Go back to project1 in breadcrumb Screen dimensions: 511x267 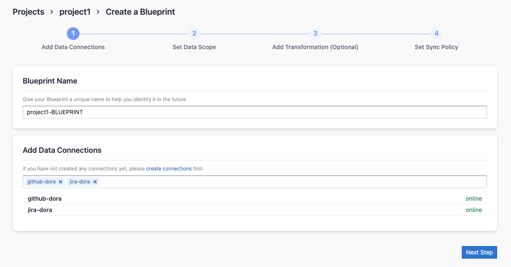pyautogui.click(x=75, y=12)
